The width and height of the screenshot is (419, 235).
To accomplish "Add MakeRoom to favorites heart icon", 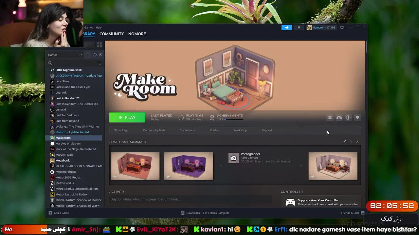I will point(357,117).
